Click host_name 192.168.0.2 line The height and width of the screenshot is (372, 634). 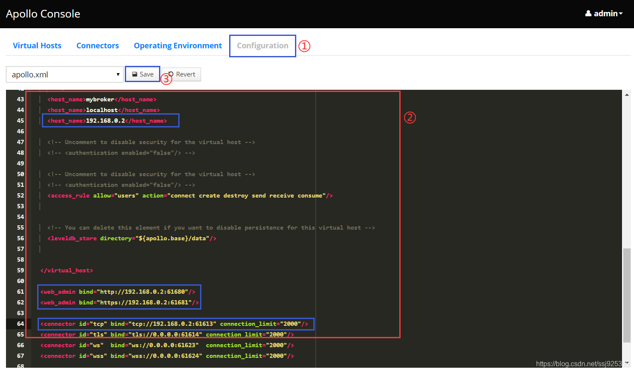tap(107, 121)
